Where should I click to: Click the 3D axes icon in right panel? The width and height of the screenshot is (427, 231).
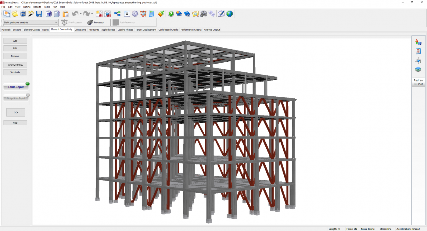pos(418,60)
